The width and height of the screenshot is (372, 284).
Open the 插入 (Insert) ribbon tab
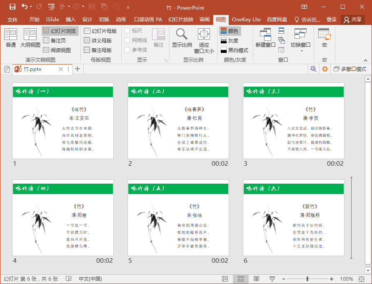pos(70,20)
